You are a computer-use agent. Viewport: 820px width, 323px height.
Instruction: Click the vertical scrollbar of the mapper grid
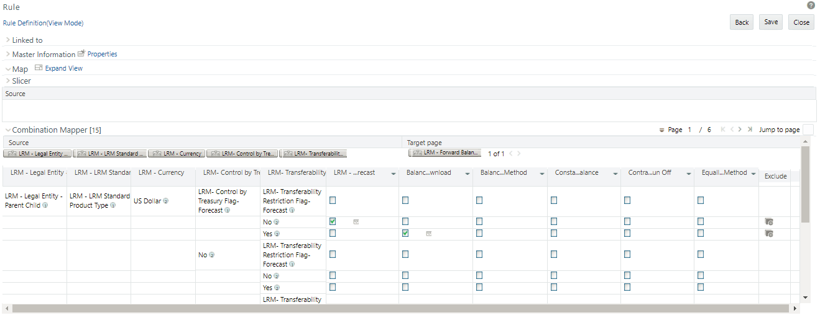806,184
